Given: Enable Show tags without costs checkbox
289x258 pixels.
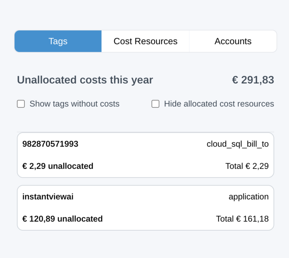Looking at the screenshot, I should pyautogui.click(x=21, y=104).
